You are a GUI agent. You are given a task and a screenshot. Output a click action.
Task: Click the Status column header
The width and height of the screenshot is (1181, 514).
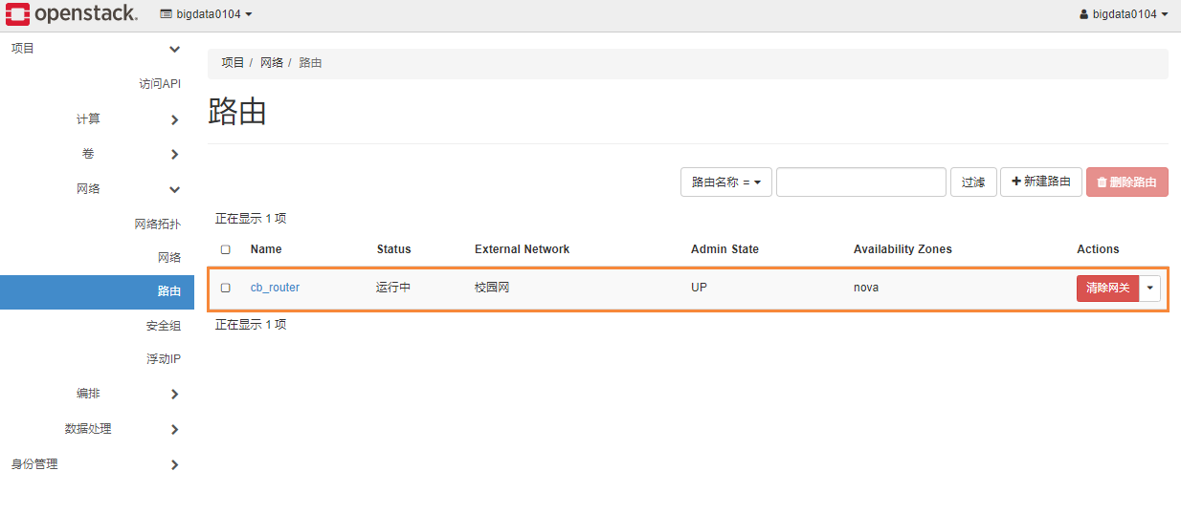(x=393, y=249)
